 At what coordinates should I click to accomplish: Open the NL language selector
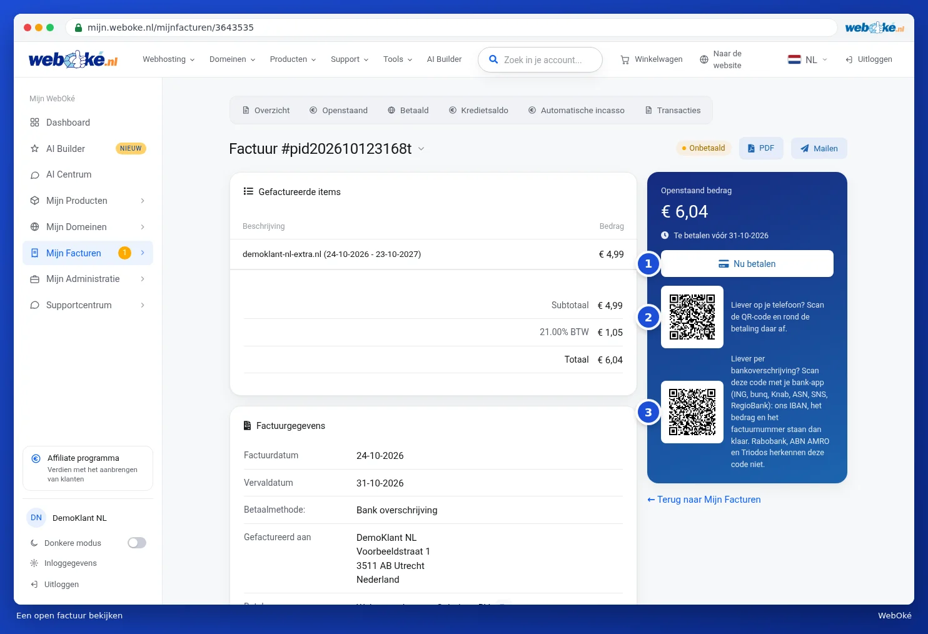tap(807, 59)
